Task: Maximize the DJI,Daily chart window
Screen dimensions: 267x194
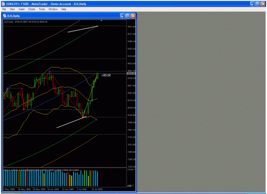Action: pos(128,16)
